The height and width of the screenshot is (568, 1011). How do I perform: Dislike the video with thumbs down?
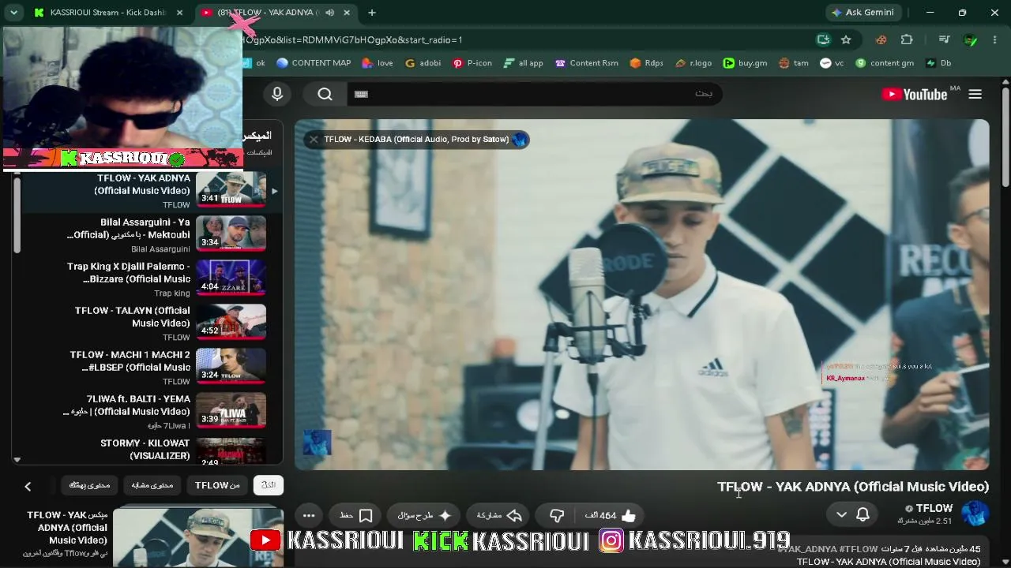[x=557, y=515]
